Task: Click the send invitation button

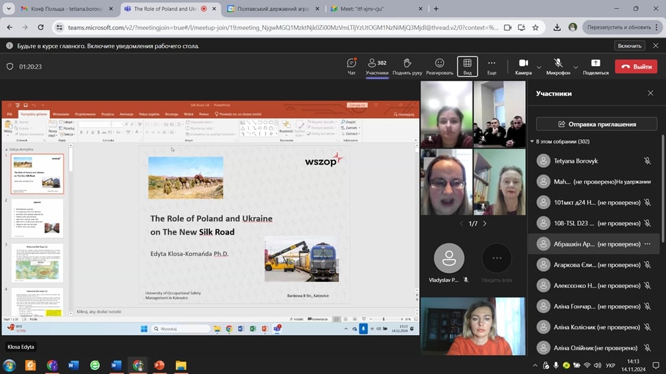Action: point(597,124)
